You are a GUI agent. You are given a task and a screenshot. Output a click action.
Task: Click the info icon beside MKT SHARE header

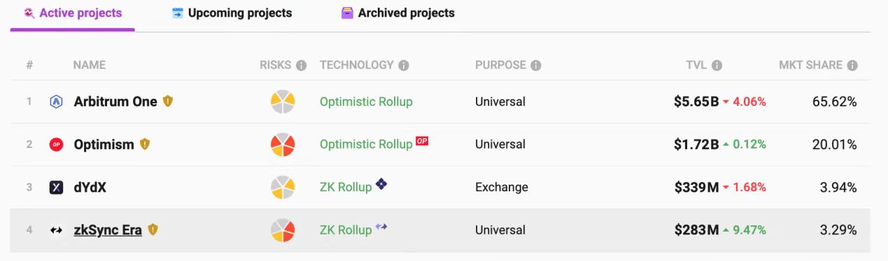852,66
